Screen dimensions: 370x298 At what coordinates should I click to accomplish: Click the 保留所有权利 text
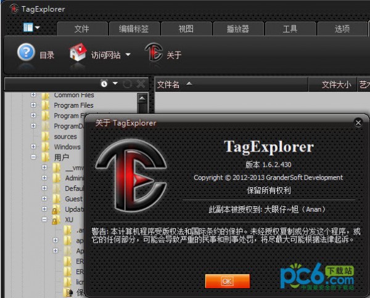click(x=268, y=190)
